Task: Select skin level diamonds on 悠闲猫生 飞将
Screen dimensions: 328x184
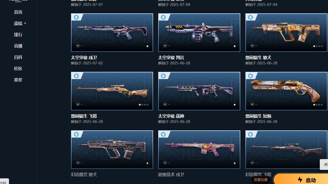Action: coord(143,105)
